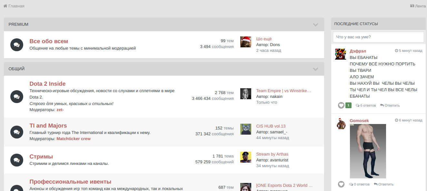
Task: Open avatar of the Stream by Arthas poster
Action: (x=246, y=157)
